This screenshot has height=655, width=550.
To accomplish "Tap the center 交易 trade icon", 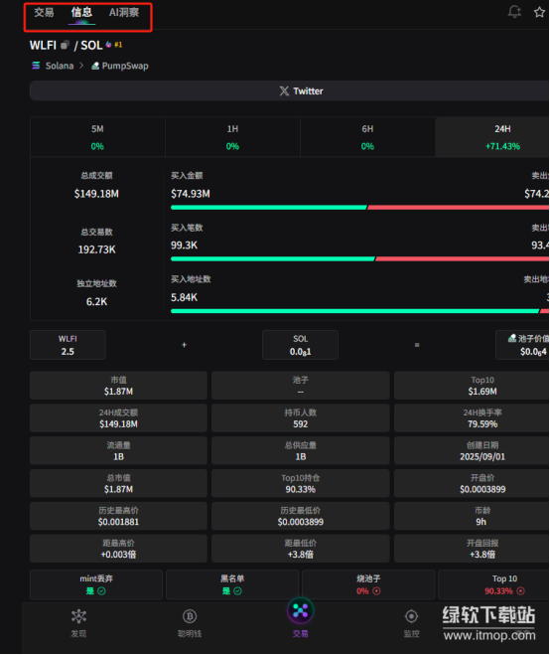I will point(300,610).
